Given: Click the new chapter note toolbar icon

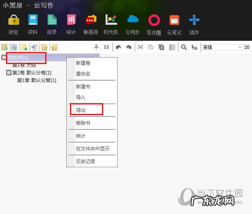Looking at the screenshot, I should pos(24,47).
